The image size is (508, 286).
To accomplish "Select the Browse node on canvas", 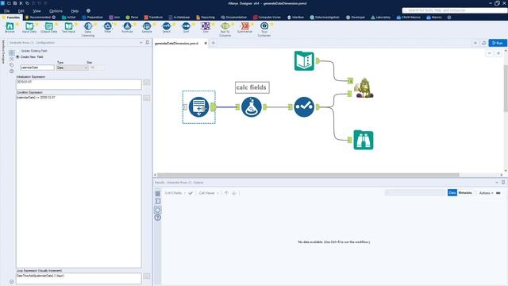I will coord(364,140).
